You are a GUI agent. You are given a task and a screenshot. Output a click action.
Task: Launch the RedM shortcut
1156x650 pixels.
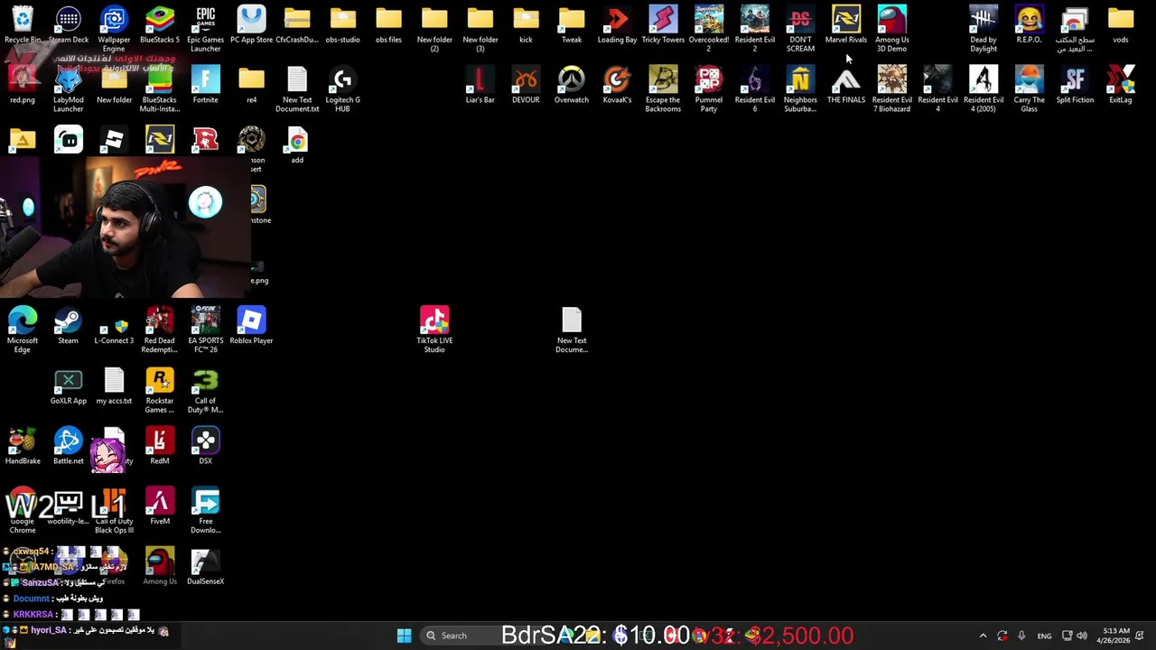pyautogui.click(x=160, y=446)
